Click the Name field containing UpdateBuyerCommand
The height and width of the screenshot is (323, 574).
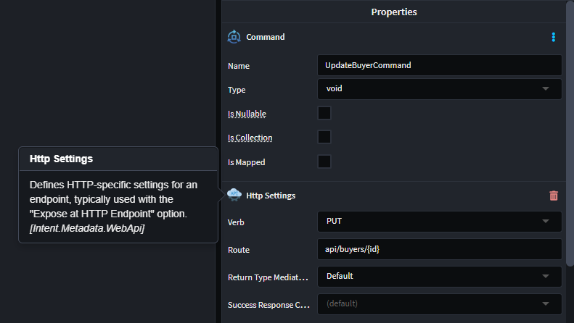[x=439, y=65]
